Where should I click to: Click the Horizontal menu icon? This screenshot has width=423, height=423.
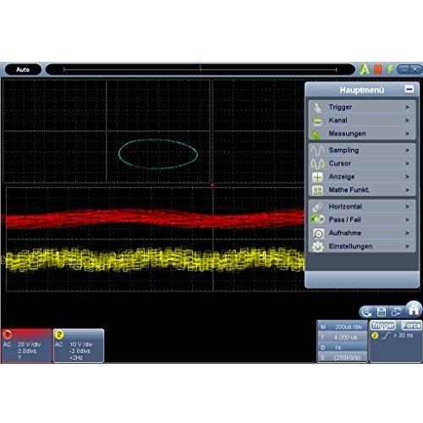(317, 207)
